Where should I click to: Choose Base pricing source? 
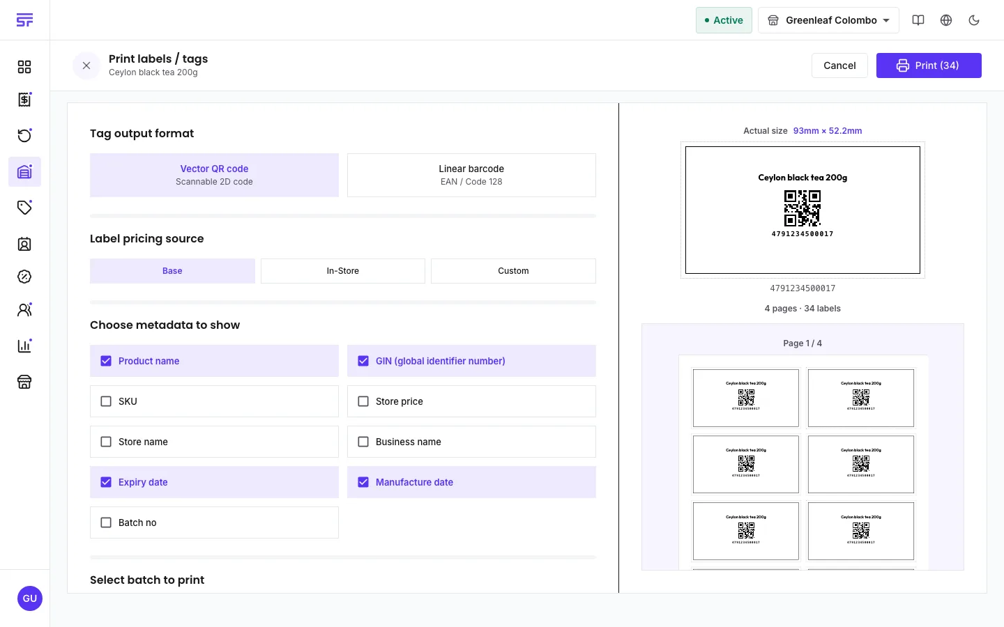coord(172,271)
